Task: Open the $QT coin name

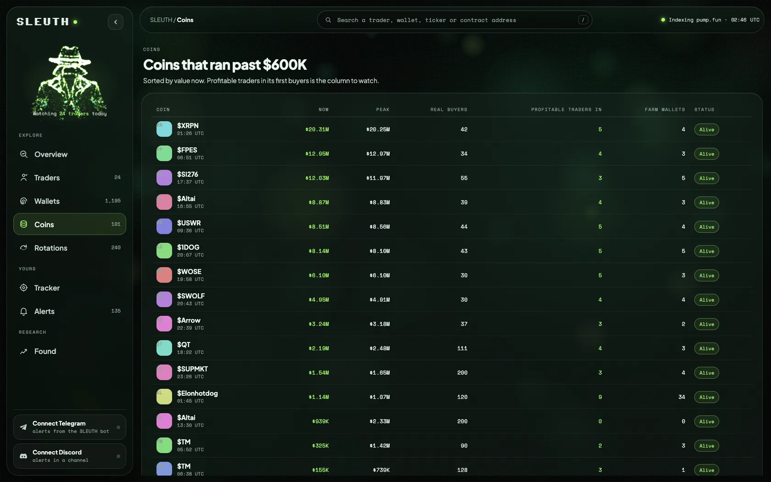Action: tap(184, 345)
